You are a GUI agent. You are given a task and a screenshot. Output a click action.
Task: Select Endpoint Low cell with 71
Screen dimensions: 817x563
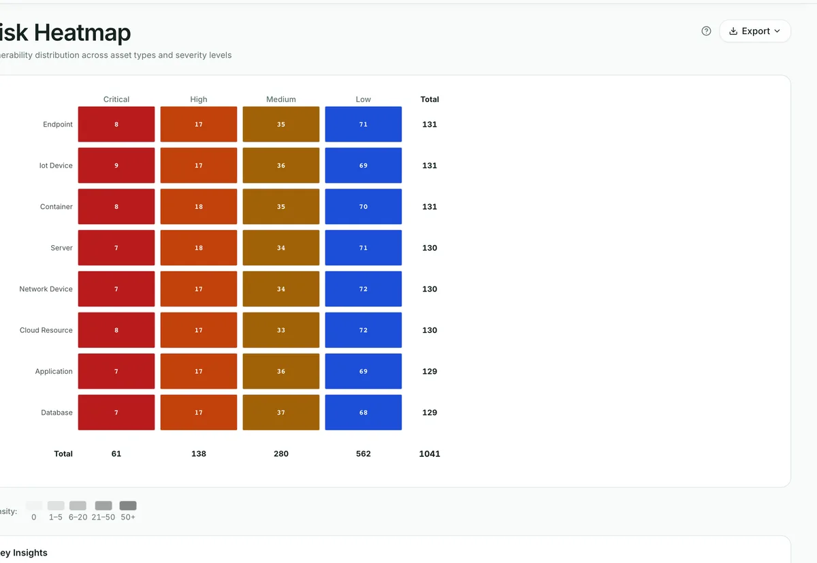click(x=364, y=125)
